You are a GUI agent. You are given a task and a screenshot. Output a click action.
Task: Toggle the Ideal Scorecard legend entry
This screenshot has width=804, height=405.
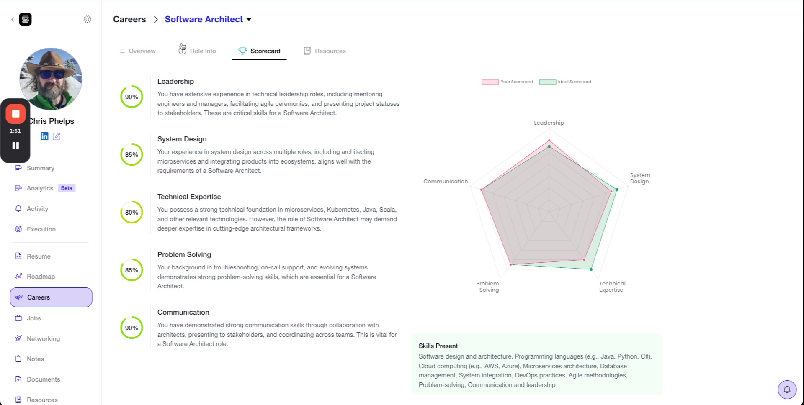pyautogui.click(x=565, y=82)
